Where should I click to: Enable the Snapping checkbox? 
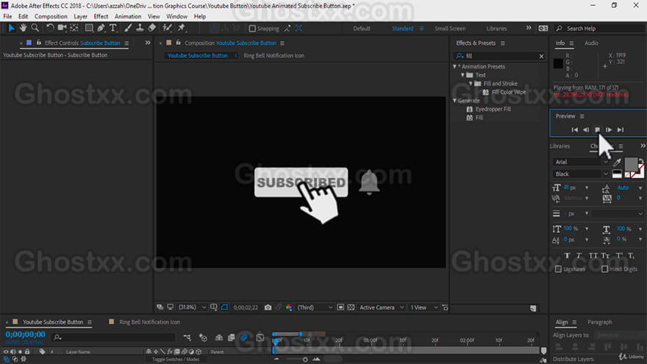[x=252, y=29]
